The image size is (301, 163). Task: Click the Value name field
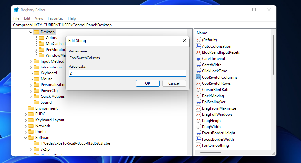(x=128, y=58)
